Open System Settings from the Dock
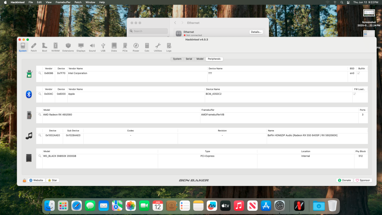 280,206
